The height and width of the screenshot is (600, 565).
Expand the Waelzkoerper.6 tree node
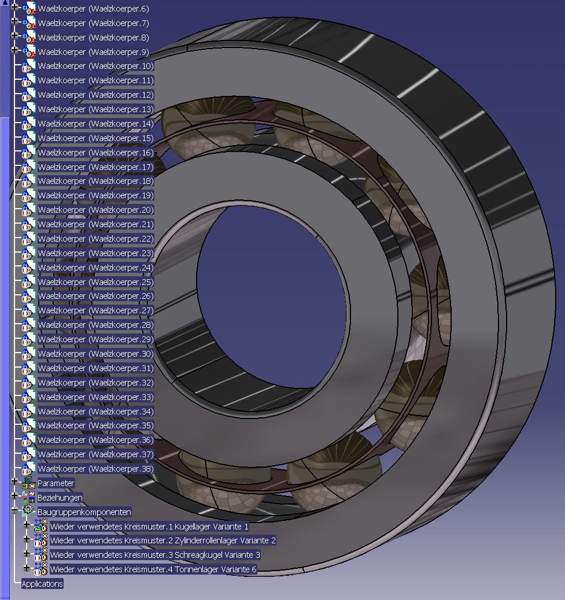(14, 7)
